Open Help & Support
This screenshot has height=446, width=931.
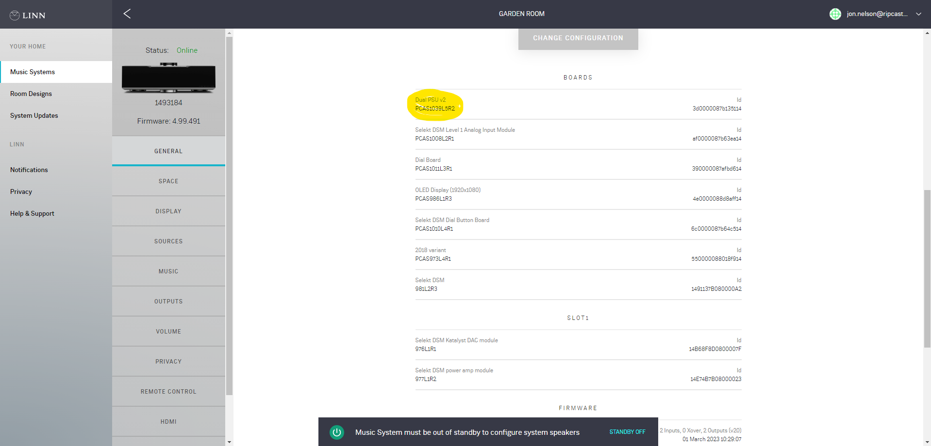pyautogui.click(x=32, y=213)
